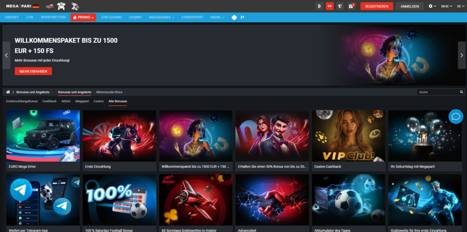Open the live chat bubble
467x232 pixels.
coord(456,116)
